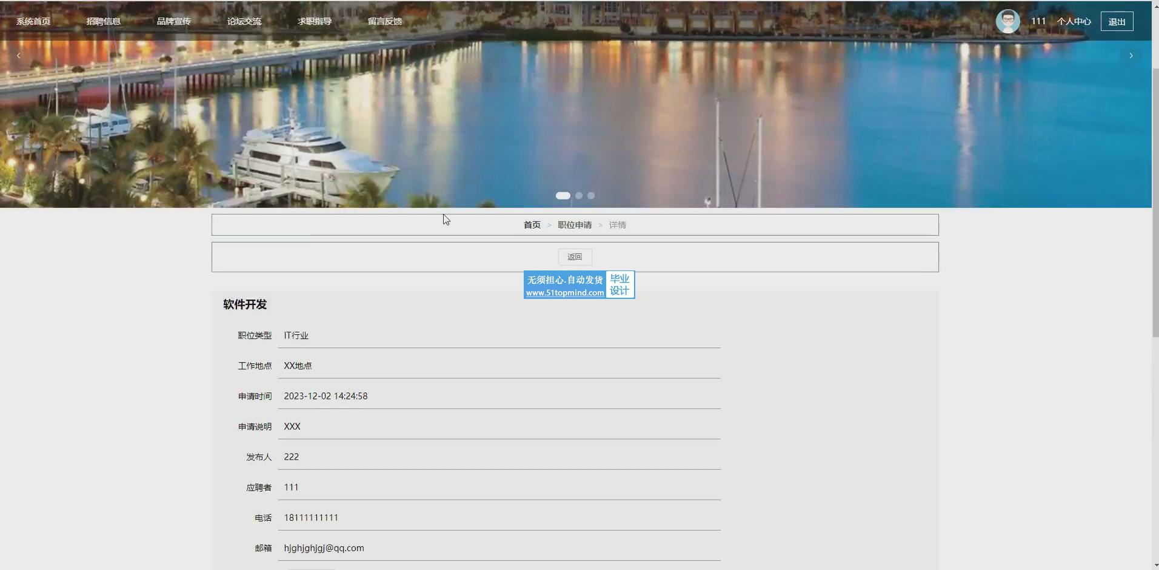Click the username 111 in header
Viewport: 1159px width, 570px height.
coord(1038,21)
